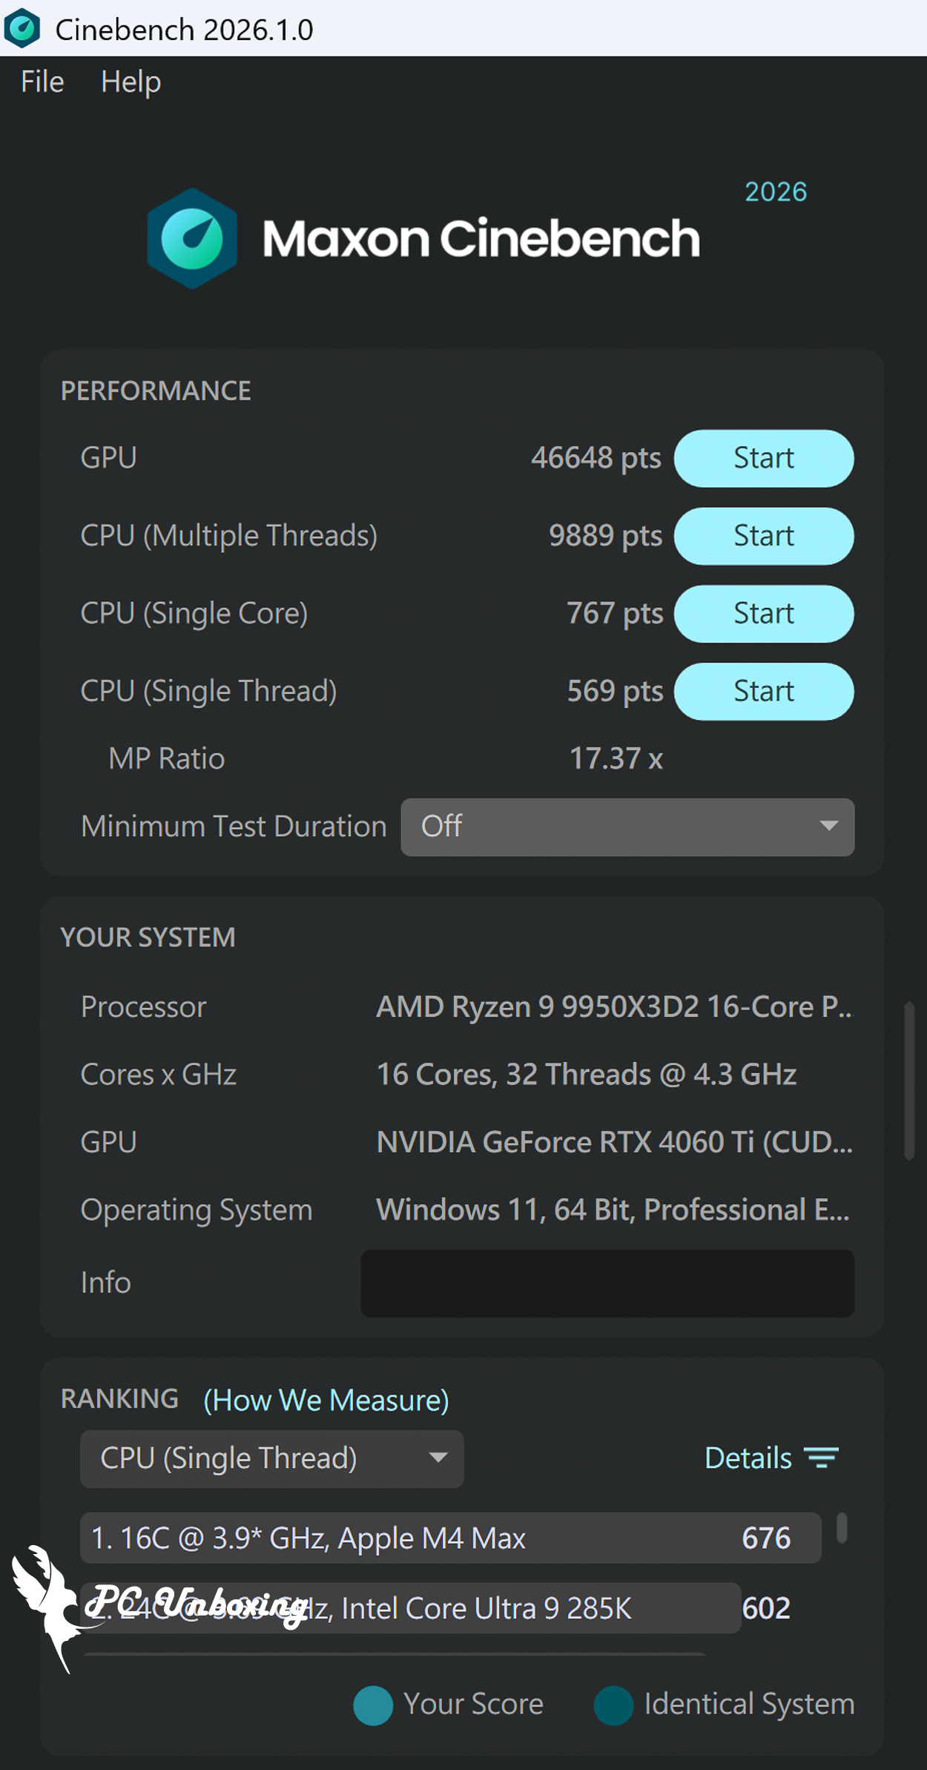927x1770 pixels.
Task: Click the Windows 11 operating system text
Action: (x=613, y=1210)
